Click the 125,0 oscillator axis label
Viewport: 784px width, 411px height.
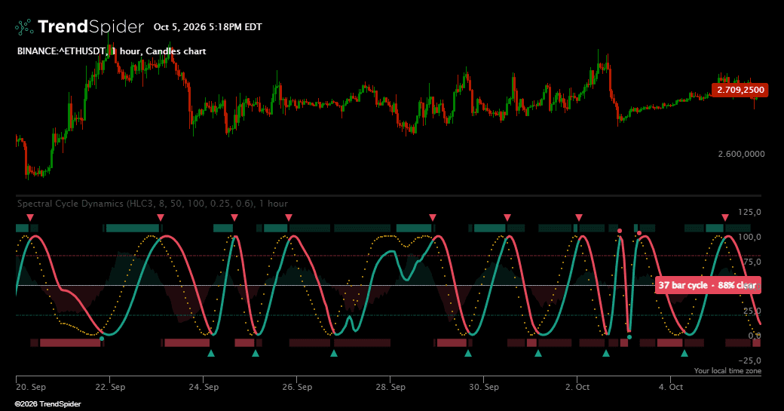point(749,213)
